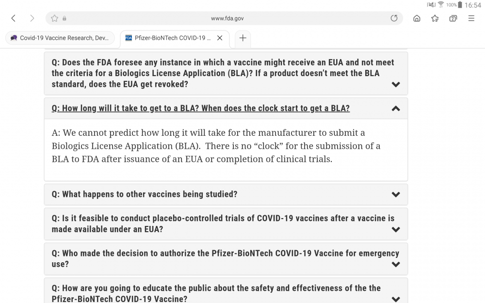Open a new tab with the plus button
485x303 pixels.
242,38
